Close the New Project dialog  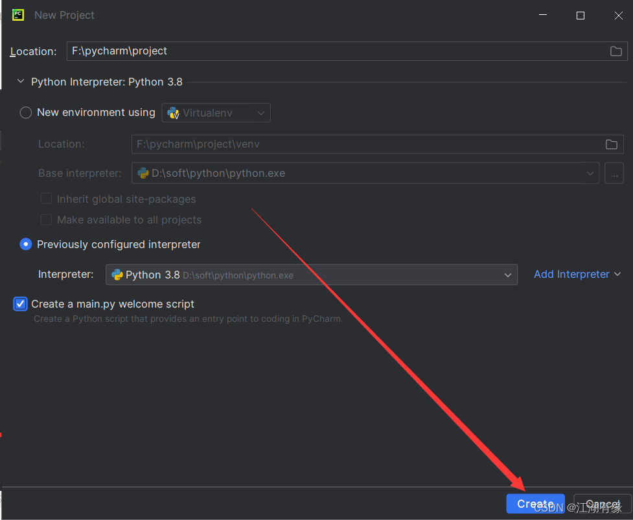tap(619, 16)
